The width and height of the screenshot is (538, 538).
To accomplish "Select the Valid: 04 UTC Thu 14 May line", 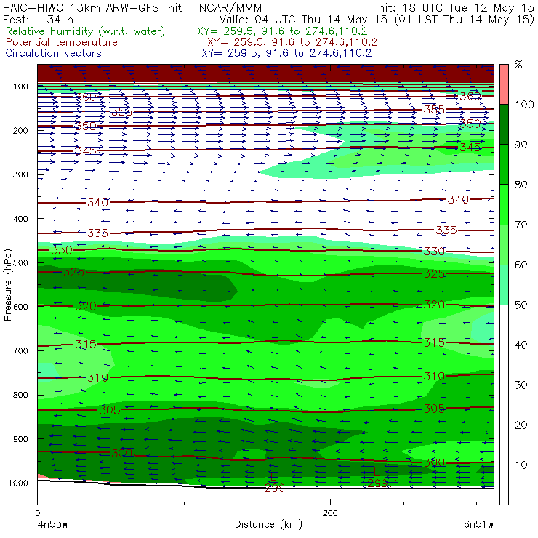I will coord(377,20).
